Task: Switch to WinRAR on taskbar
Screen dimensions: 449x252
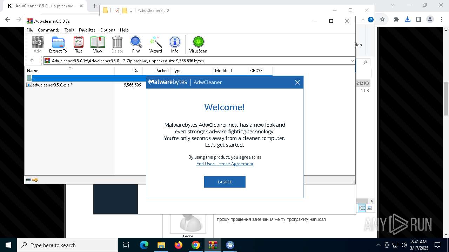Action: [213, 245]
